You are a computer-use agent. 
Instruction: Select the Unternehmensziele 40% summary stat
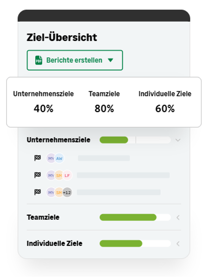click(x=43, y=102)
